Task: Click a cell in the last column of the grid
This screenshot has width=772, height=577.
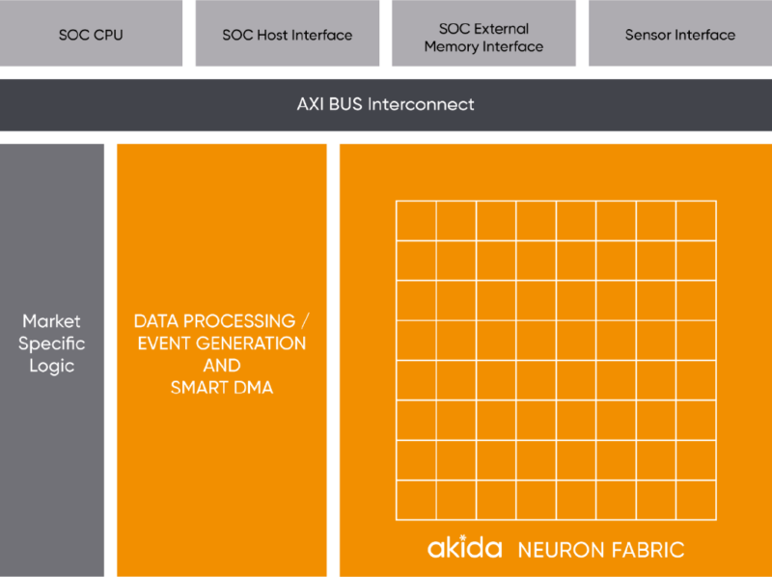Action: point(698,338)
